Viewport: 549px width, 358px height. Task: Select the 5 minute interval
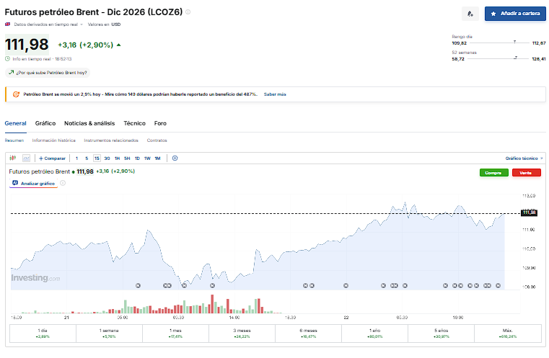click(x=87, y=158)
